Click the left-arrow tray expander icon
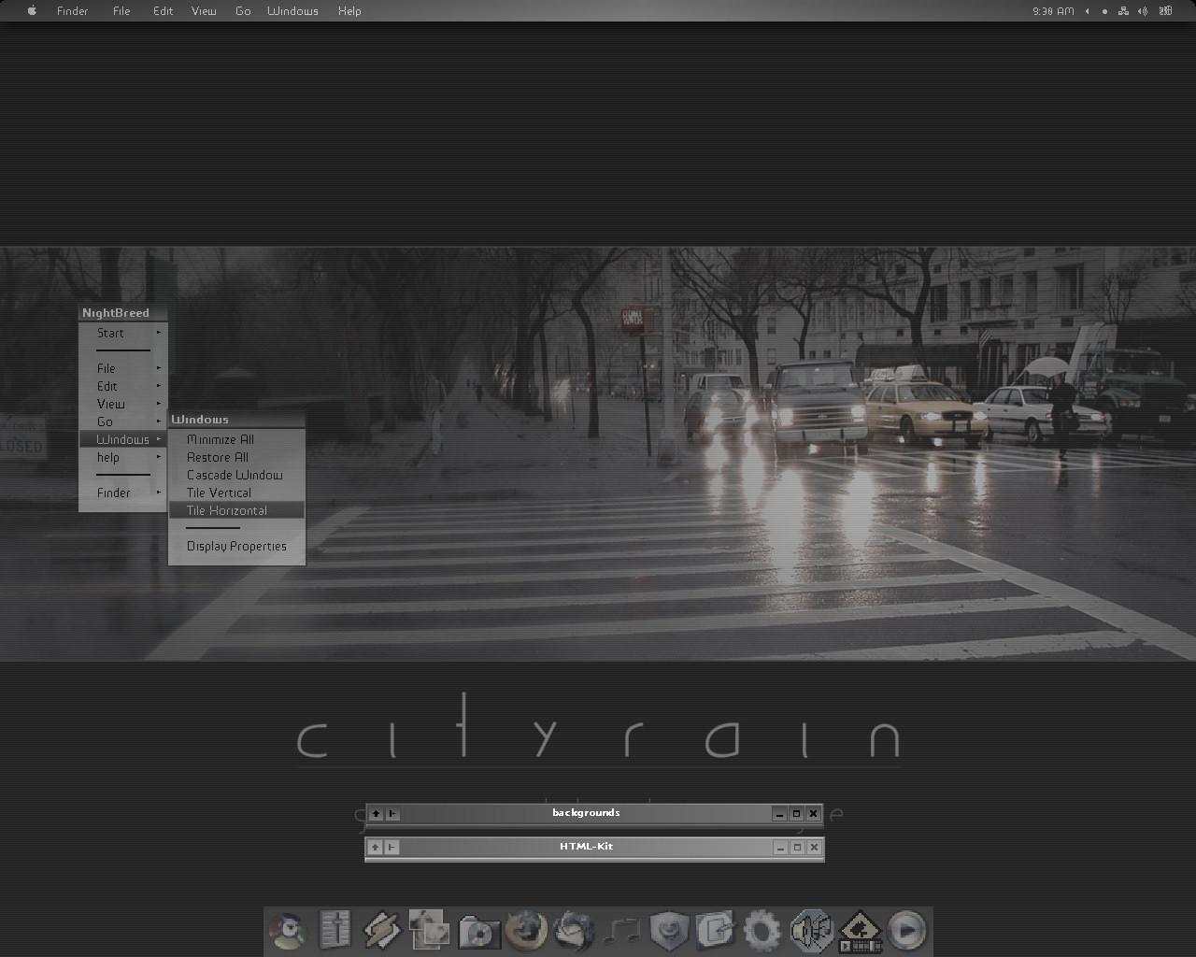 pyautogui.click(x=1087, y=11)
